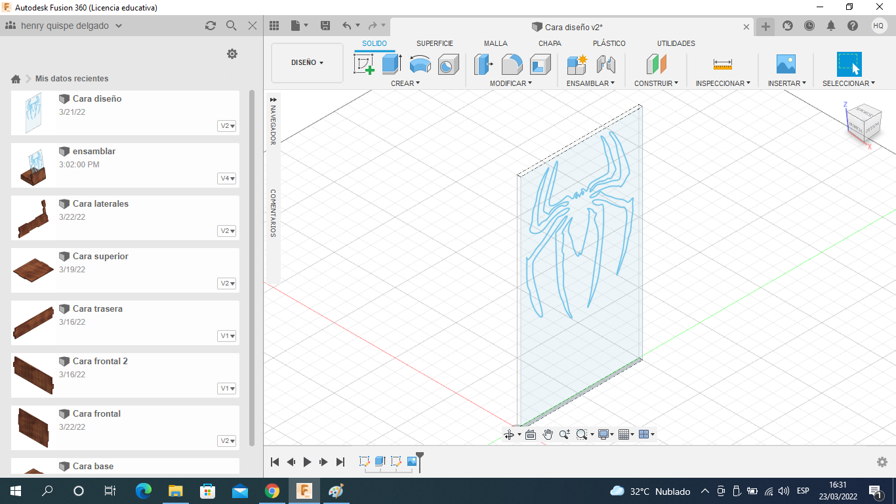Expand the MODIFICAR menu
Screen dimensions: 896x504
click(511, 83)
